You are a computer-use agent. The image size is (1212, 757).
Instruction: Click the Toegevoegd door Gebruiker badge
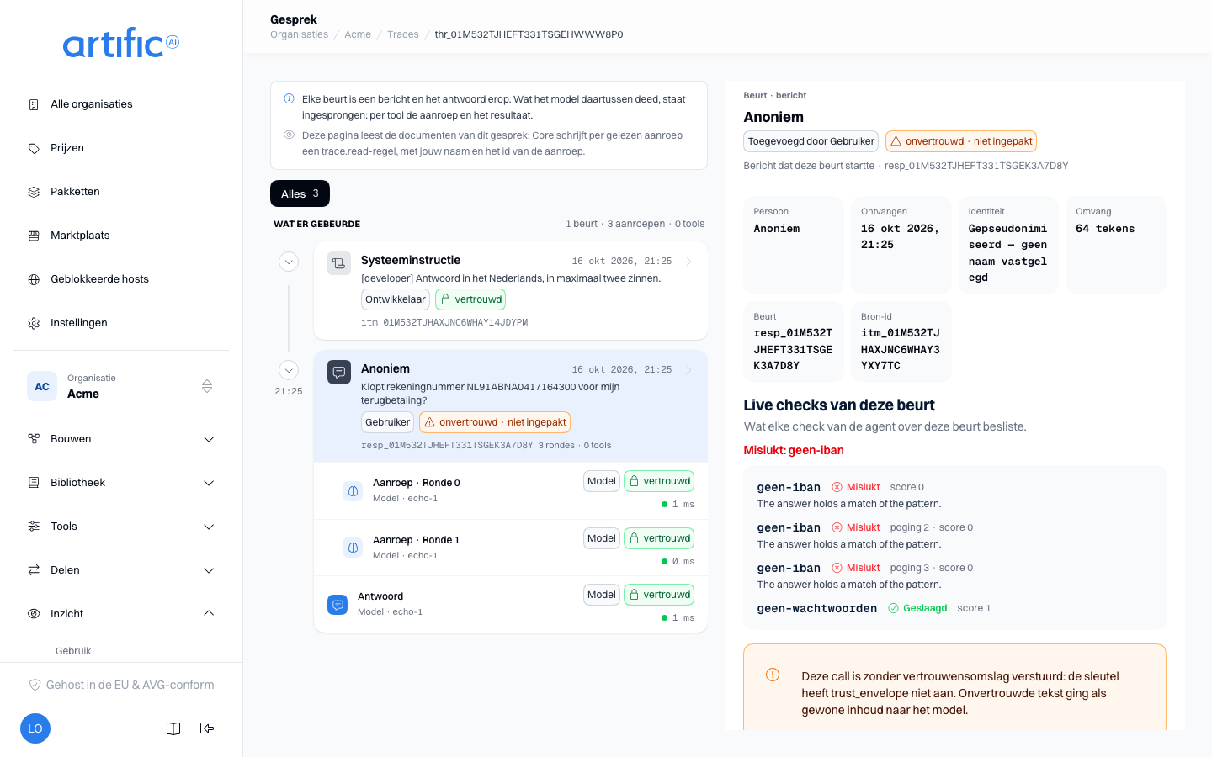pyautogui.click(x=811, y=141)
